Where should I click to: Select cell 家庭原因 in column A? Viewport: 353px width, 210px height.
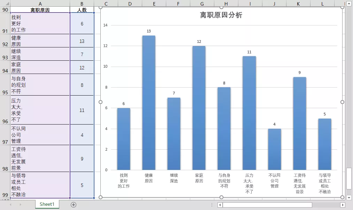[x=40, y=67]
